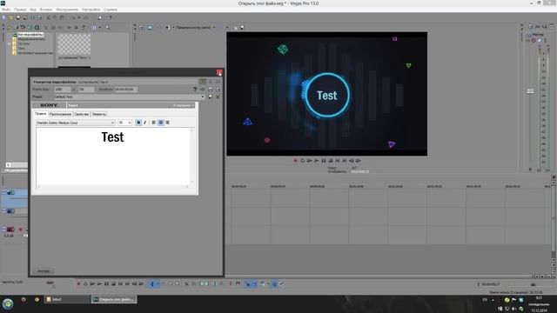This screenshot has height=313, width=557.
Task: Open the edit tool dropdown arrow in bottom toolbar
Action: click(158, 283)
